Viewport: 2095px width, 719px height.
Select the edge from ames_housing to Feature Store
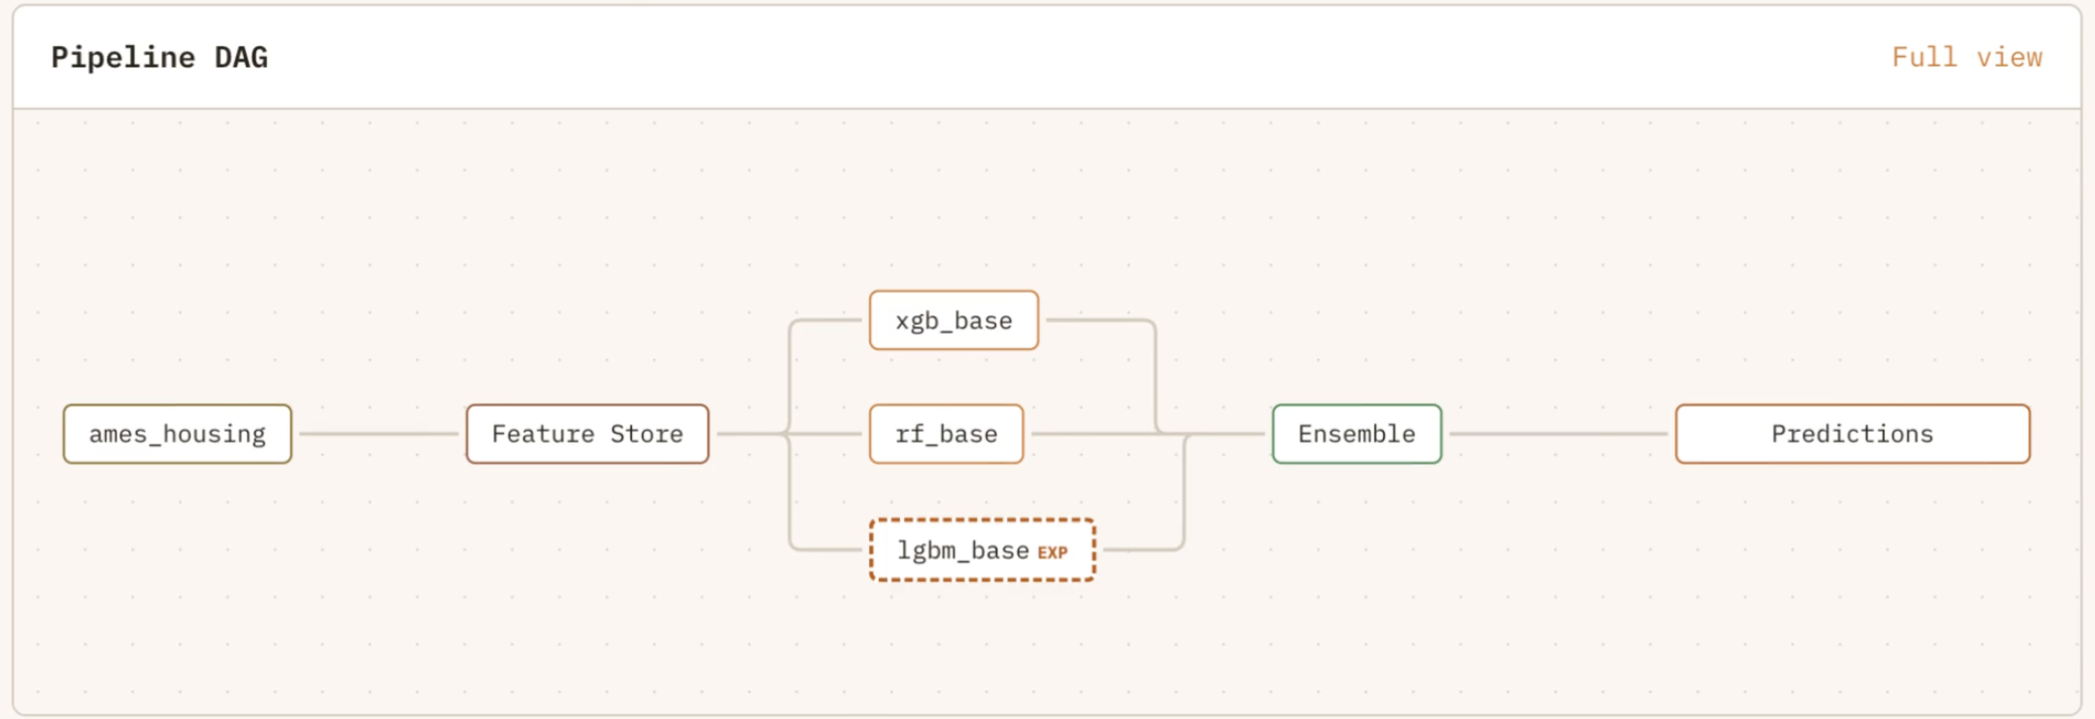378,434
